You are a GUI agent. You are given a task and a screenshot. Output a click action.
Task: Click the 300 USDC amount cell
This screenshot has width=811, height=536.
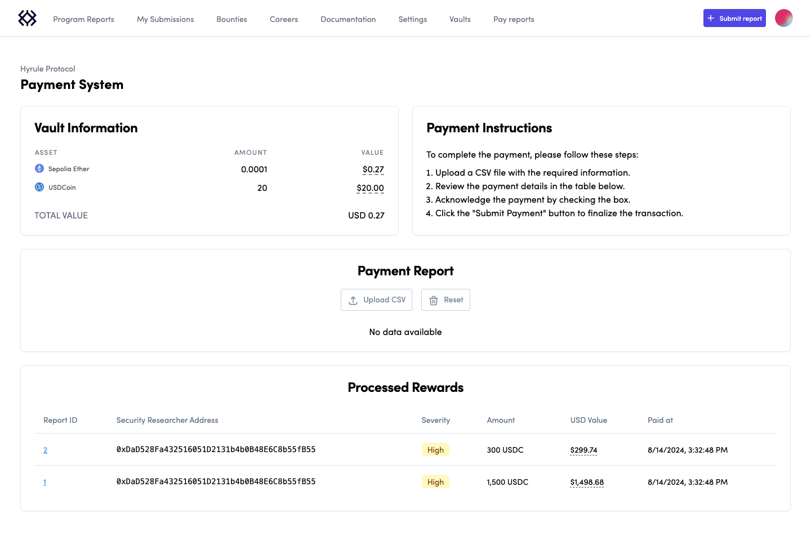[505, 450]
